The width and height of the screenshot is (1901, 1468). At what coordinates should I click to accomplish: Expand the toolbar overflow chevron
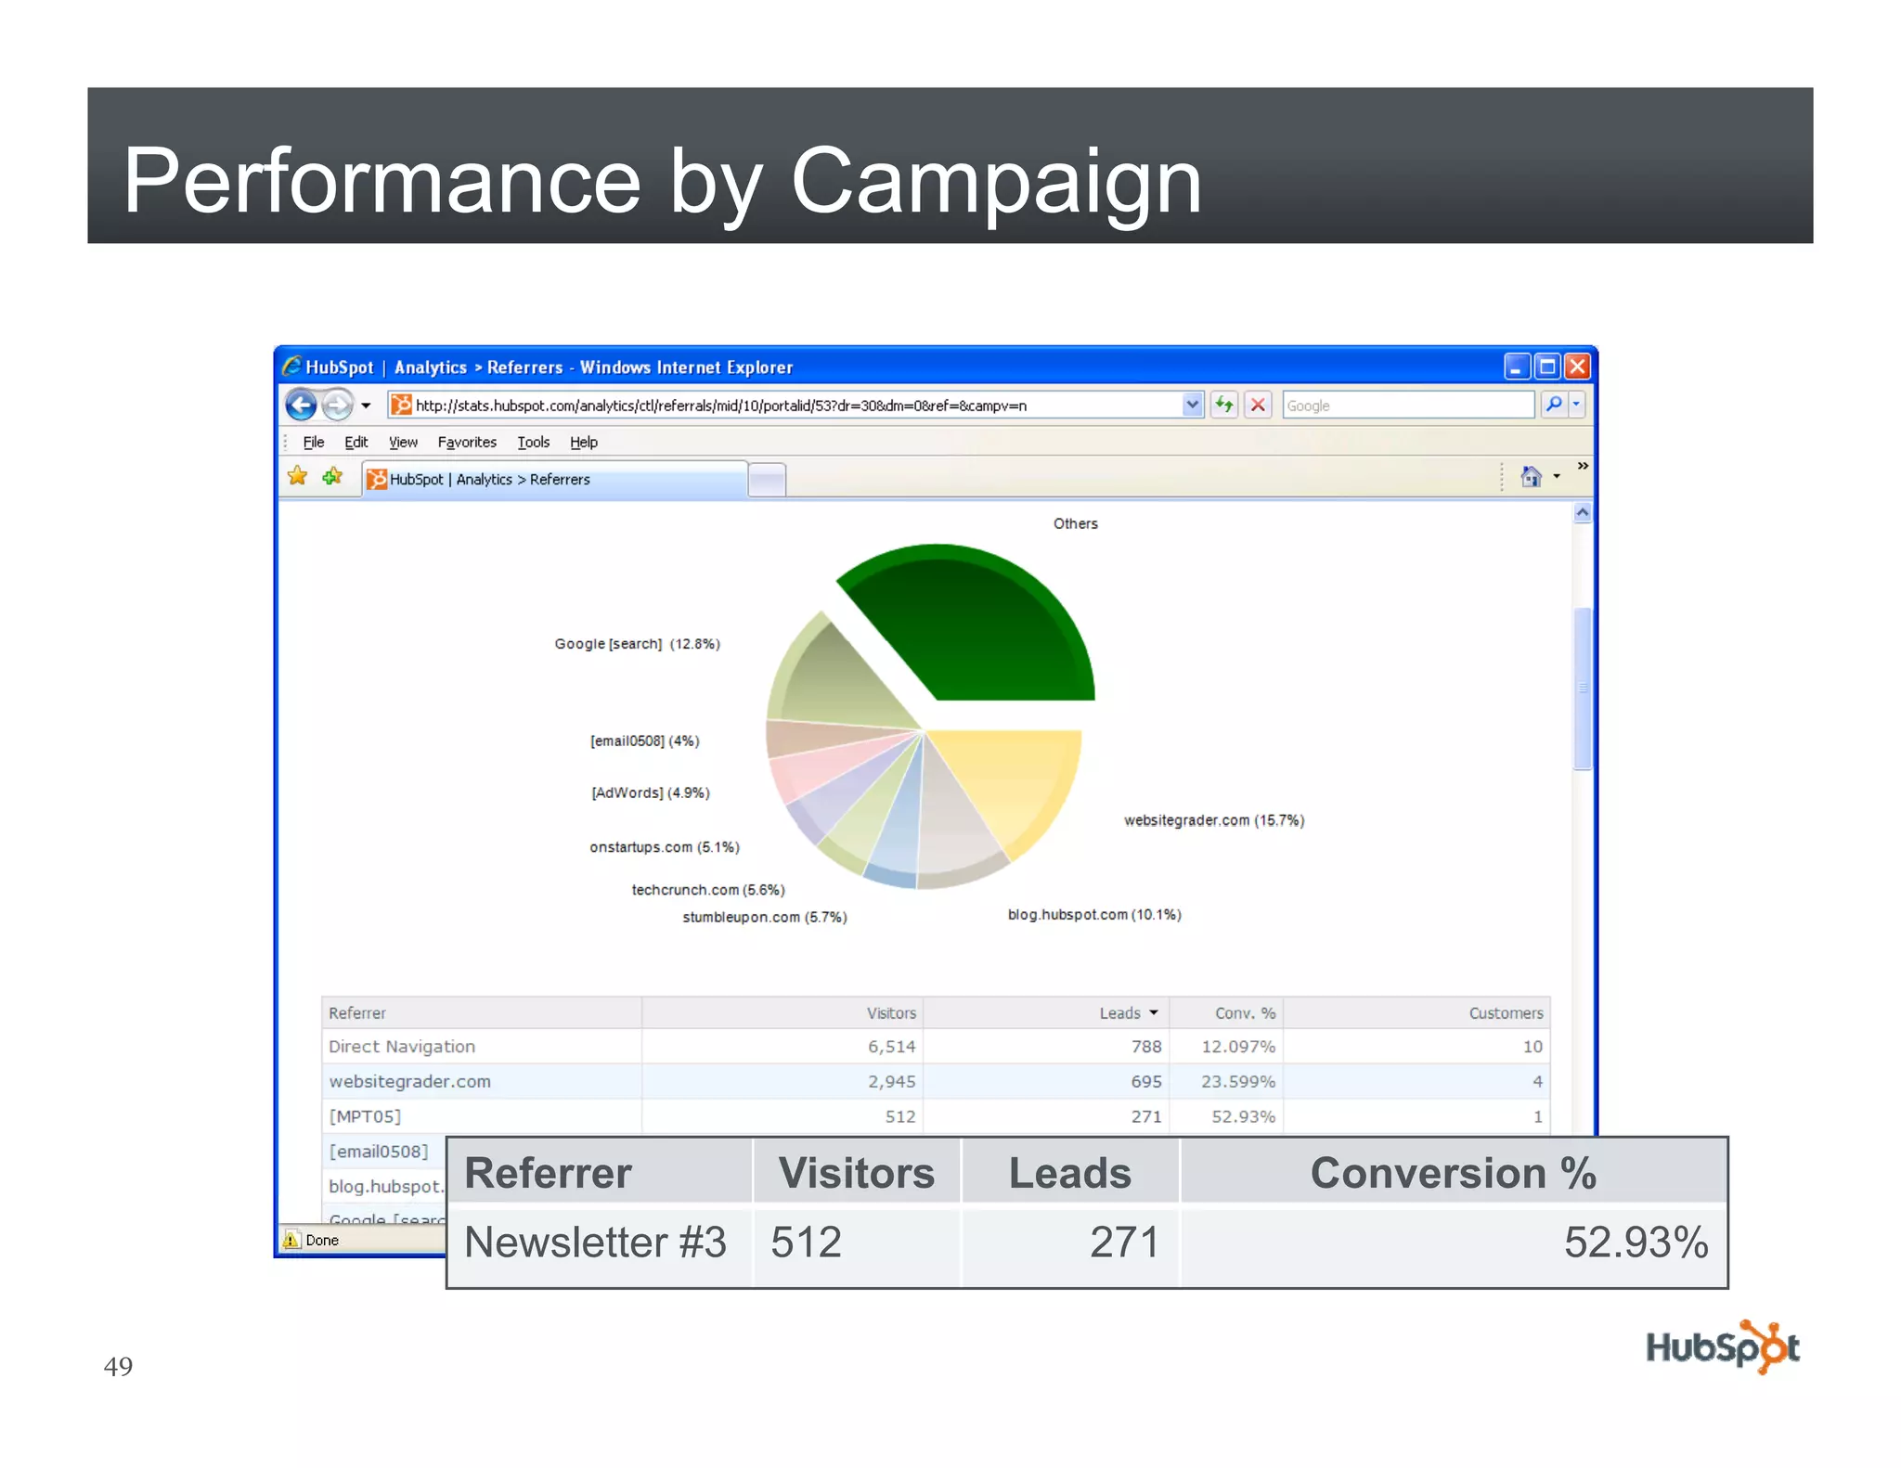click(1583, 466)
